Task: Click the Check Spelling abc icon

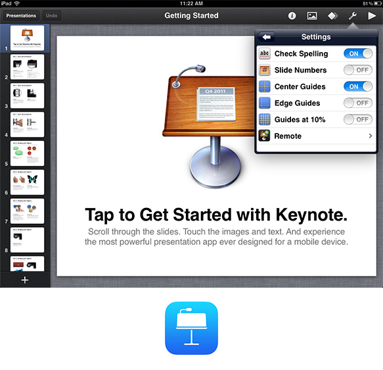Action: (x=265, y=53)
